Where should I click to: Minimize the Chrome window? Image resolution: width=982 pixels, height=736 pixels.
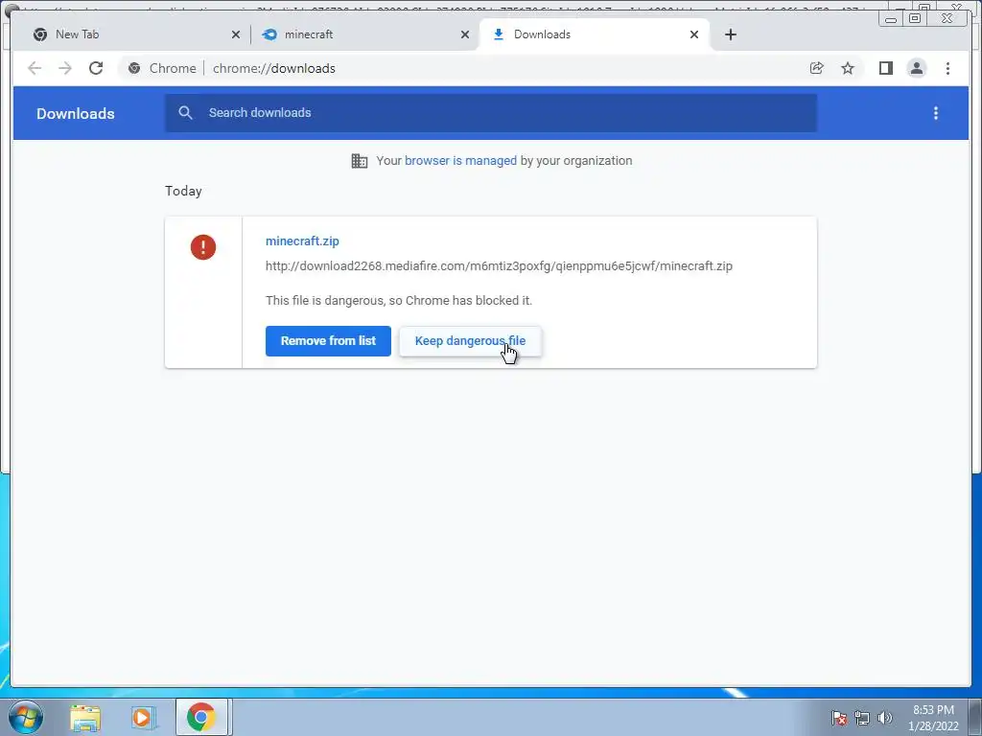coord(891,19)
